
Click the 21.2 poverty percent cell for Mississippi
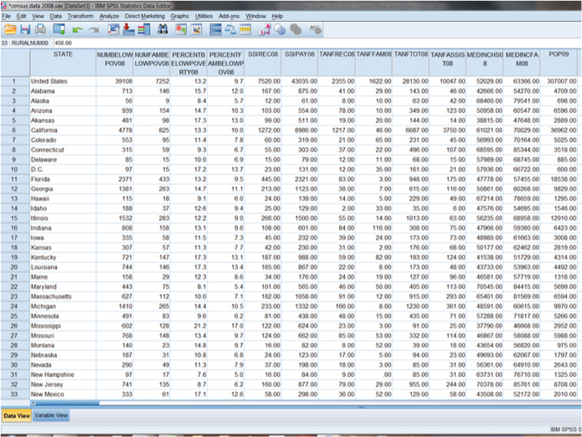pos(188,326)
